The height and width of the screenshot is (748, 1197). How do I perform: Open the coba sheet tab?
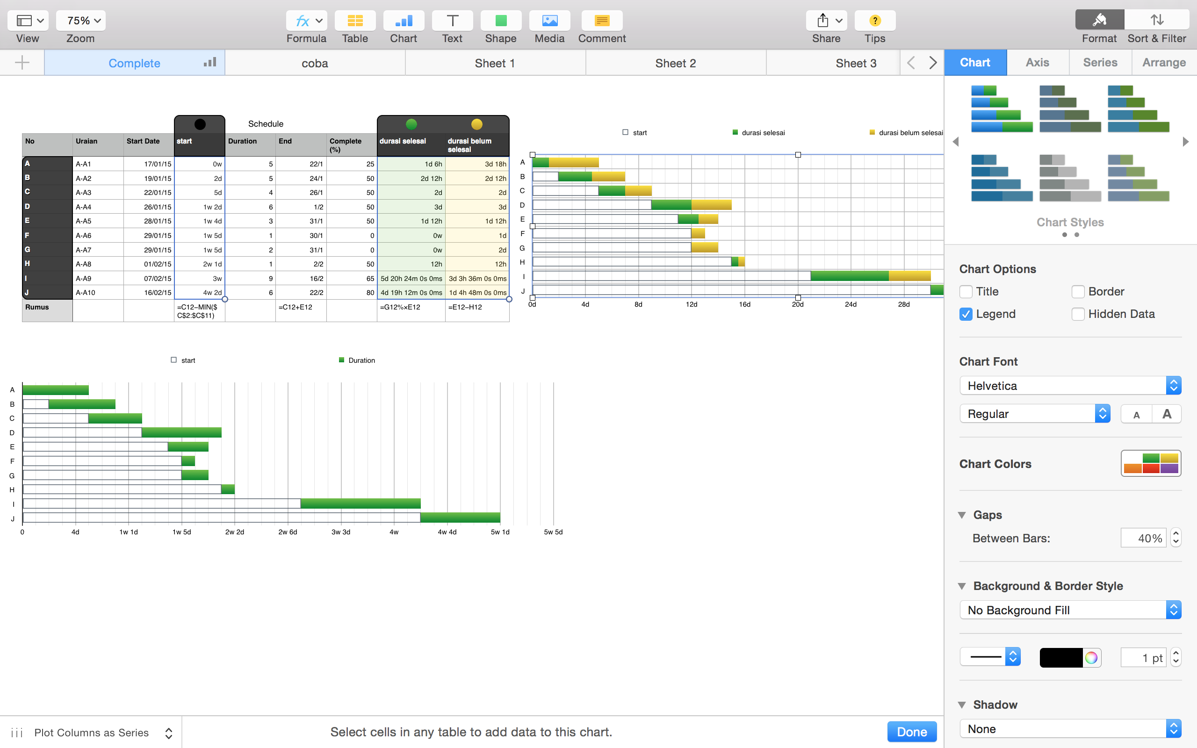[315, 63]
